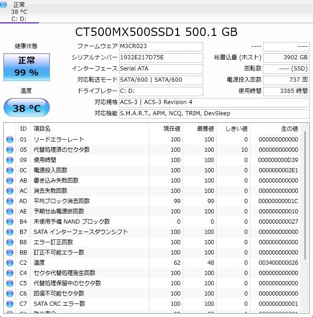Screen dimensions: 313x317
Task: Click the 使用時間 value 3385 時間
Action: click(286, 92)
